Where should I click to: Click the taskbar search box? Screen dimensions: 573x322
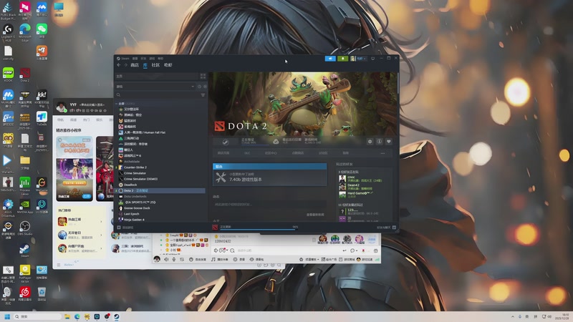tap(38, 316)
